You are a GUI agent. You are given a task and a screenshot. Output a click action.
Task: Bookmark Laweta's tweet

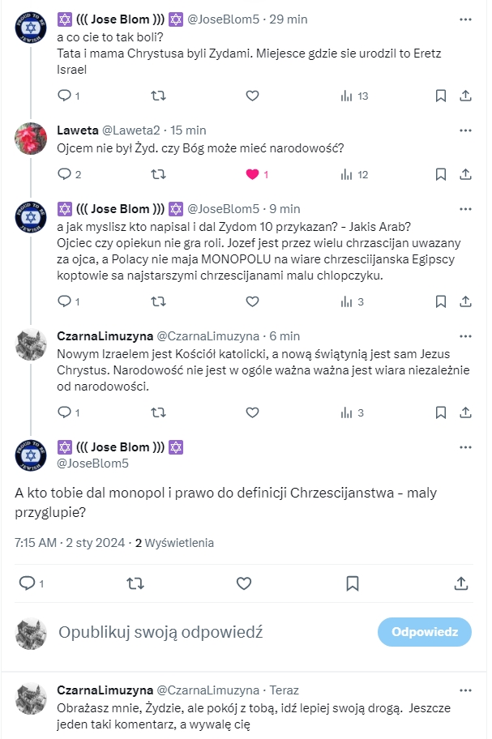440,174
